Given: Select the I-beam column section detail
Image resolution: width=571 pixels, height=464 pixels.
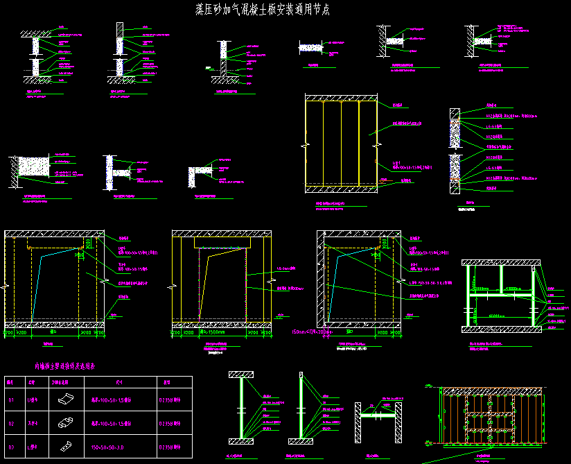Looking at the screenshot, I should point(240,409).
